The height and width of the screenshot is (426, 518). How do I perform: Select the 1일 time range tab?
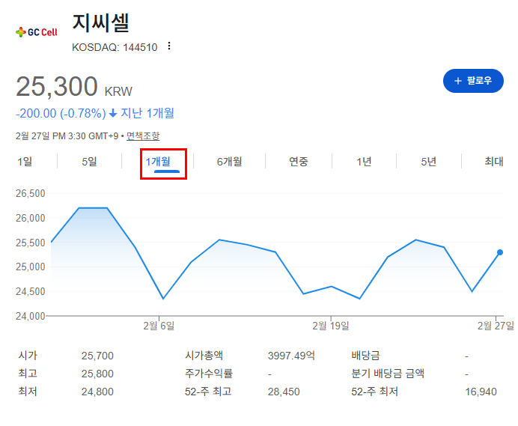(x=25, y=162)
